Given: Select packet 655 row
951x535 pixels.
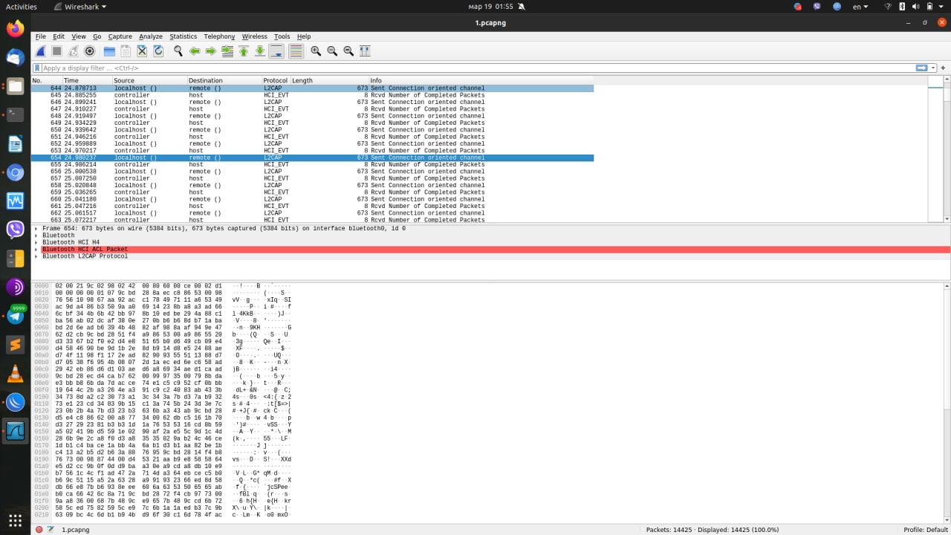Looking at the screenshot, I should [312, 165].
